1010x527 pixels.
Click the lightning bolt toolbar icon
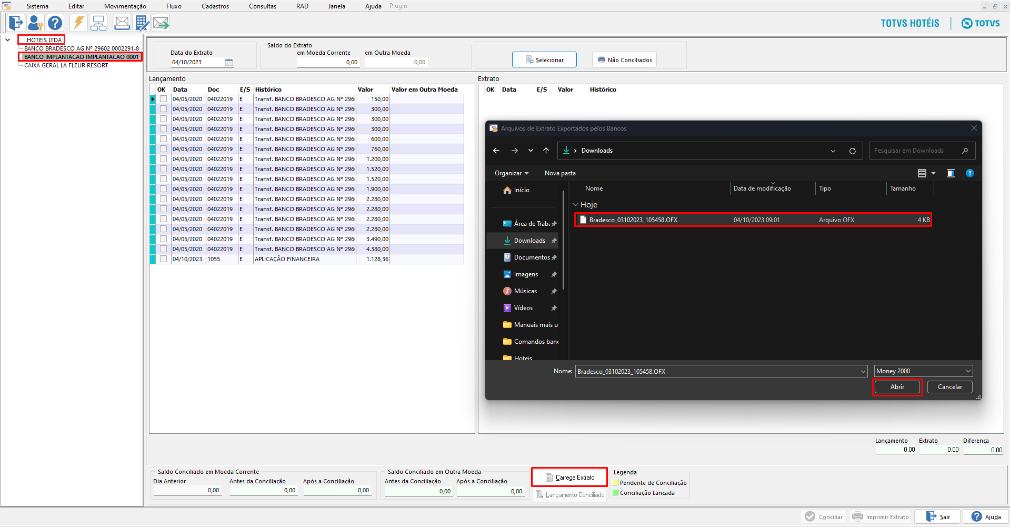pos(78,23)
